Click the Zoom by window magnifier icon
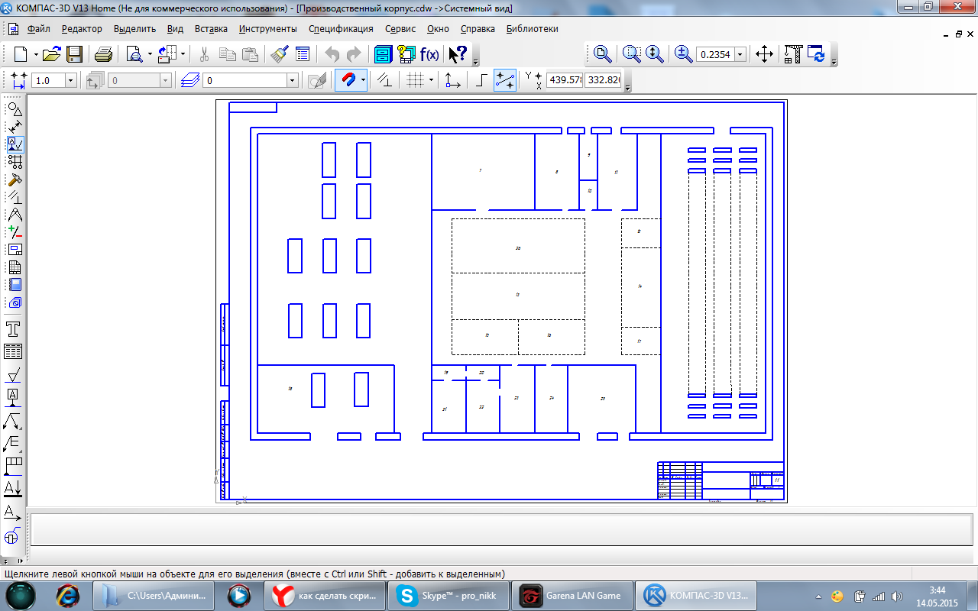The width and height of the screenshot is (978, 611). [631, 54]
